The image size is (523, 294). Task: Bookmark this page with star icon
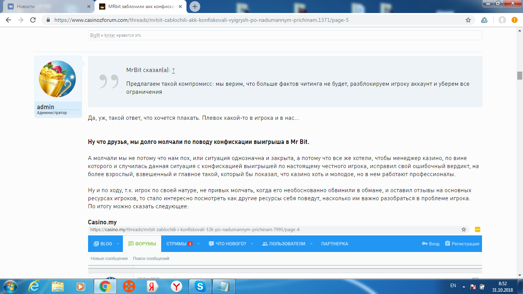[x=468, y=20]
